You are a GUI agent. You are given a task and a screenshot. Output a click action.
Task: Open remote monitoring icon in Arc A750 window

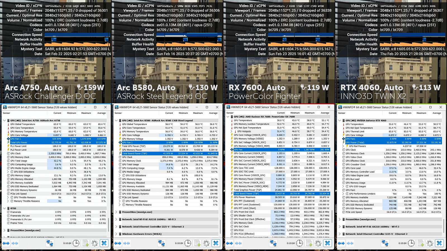point(50,243)
